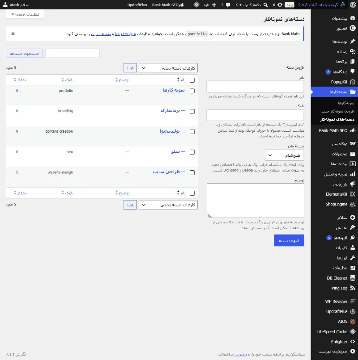Viewport: 358px width, 360px height.
Task: Open UpdraftPlus menu in the admin bar
Action: (x=137, y=5)
